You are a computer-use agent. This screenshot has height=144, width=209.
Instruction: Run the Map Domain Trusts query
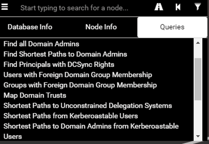[35, 95]
